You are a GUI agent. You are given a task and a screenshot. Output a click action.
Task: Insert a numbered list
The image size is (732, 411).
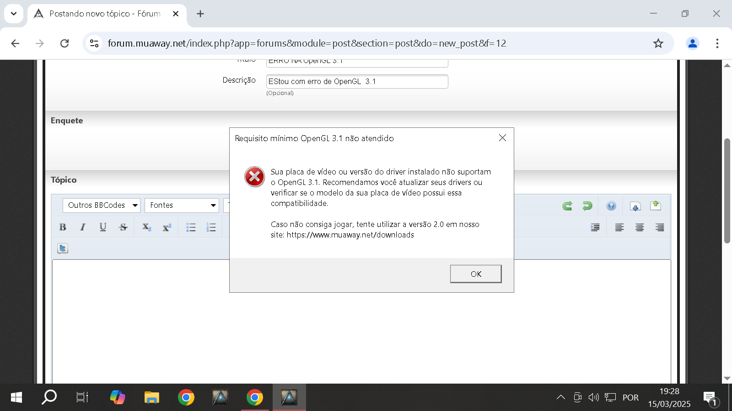(x=211, y=227)
